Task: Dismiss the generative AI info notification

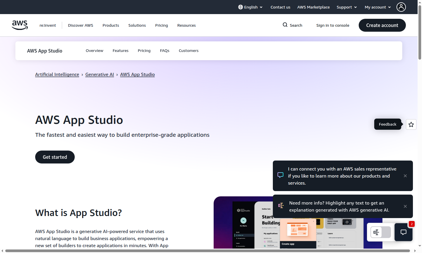Action: click(x=405, y=206)
